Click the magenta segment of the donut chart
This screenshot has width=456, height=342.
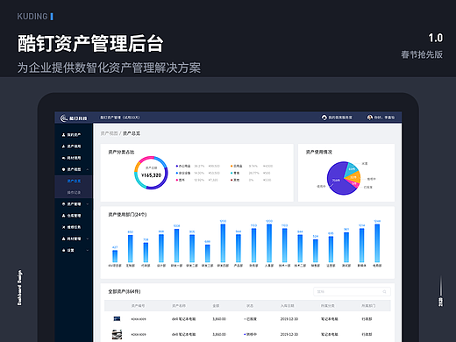[x=146, y=159]
